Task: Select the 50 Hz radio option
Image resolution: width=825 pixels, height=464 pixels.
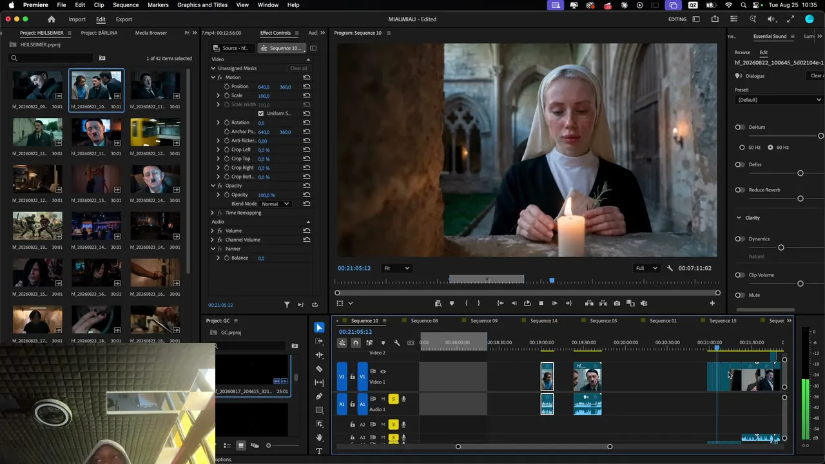Action: click(x=742, y=148)
